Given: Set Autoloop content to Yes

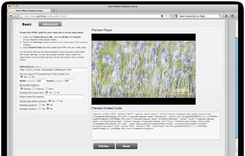Looking at the screenshot, I should (x=40, y=105).
